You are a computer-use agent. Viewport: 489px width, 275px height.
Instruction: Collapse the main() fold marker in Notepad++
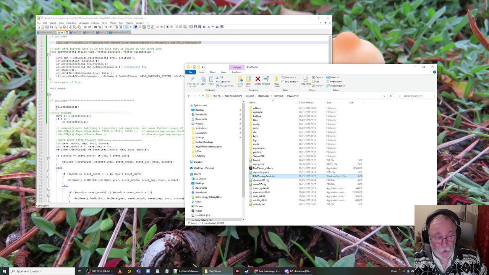point(49,94)
